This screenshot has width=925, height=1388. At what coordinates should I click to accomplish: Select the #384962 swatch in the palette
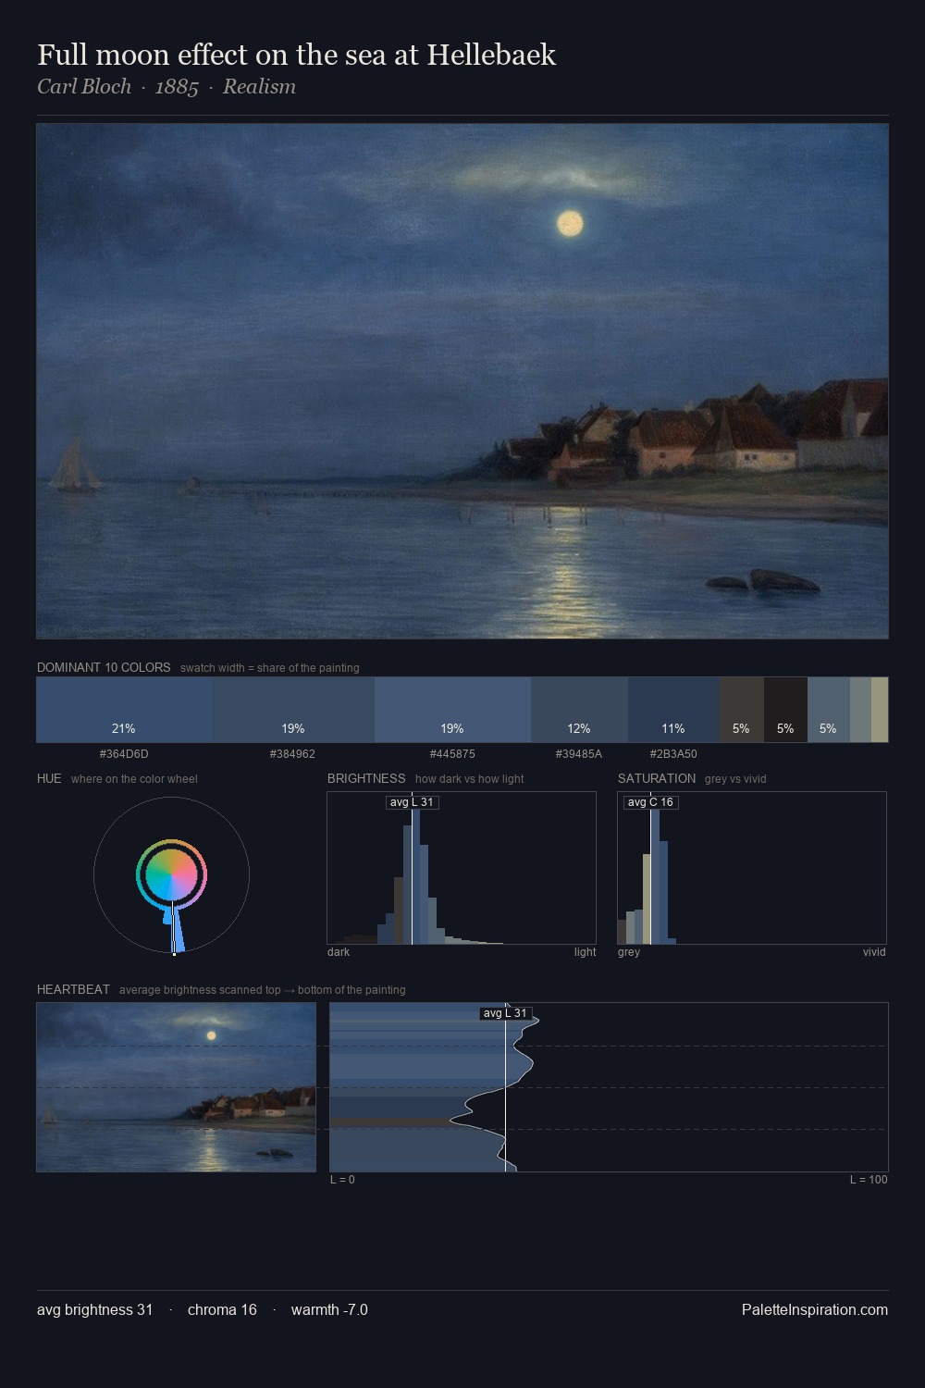pos(293,710)
